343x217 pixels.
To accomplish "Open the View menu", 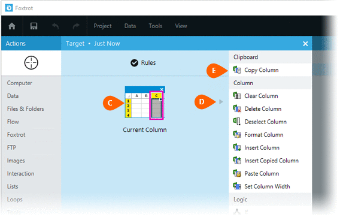I will 181,26.
